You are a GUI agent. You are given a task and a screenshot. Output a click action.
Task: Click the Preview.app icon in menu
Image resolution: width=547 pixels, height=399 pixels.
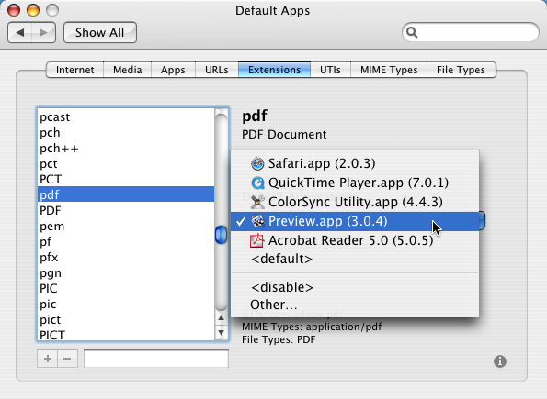[257, 221]
